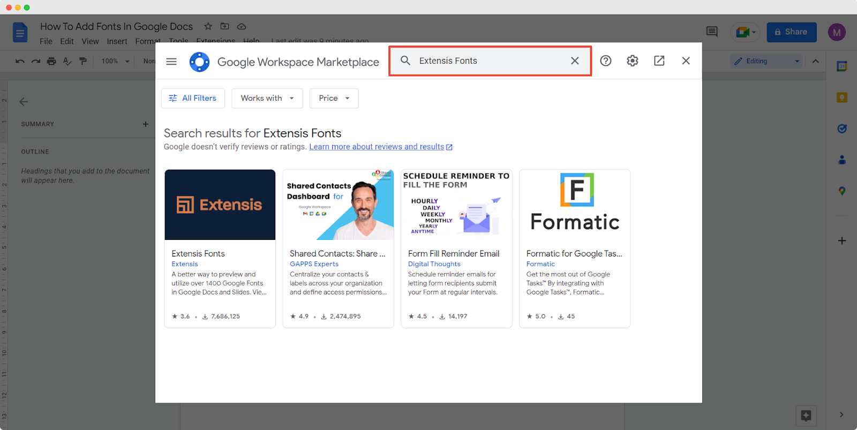Open the Formatic add-on thumbnail
857x430 pixels.
(x=575, y=205)
